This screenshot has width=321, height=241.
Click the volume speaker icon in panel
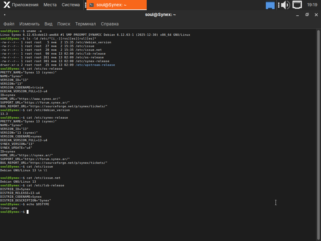[285, 5]
